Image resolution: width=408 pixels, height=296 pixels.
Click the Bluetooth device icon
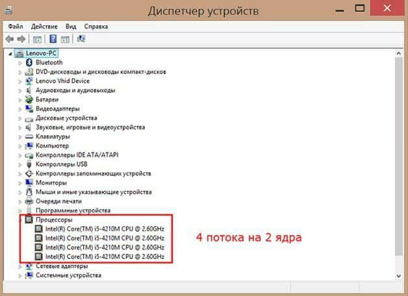pos(29,63)
